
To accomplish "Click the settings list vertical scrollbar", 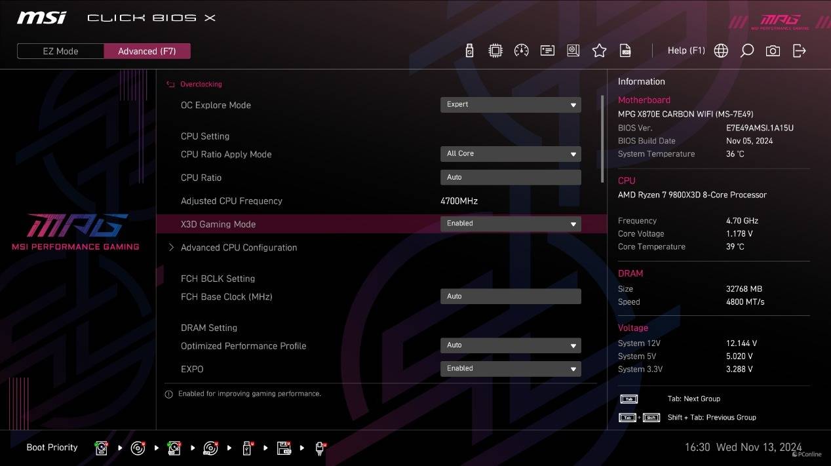I will [602, 139].
